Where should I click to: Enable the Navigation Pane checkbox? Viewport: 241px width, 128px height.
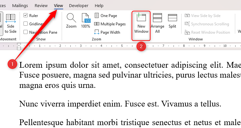(25, 32)
